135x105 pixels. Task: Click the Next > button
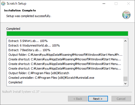tap(98, 99)
